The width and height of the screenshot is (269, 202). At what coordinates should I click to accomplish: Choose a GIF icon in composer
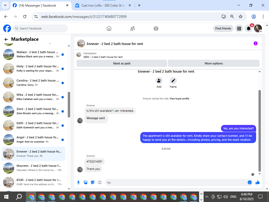[x=100, y=183]
